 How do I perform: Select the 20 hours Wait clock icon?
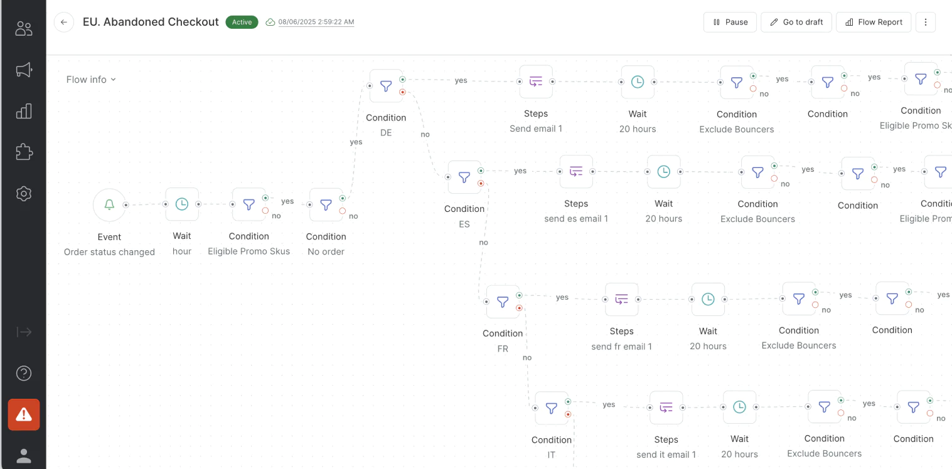coord(637,82)
